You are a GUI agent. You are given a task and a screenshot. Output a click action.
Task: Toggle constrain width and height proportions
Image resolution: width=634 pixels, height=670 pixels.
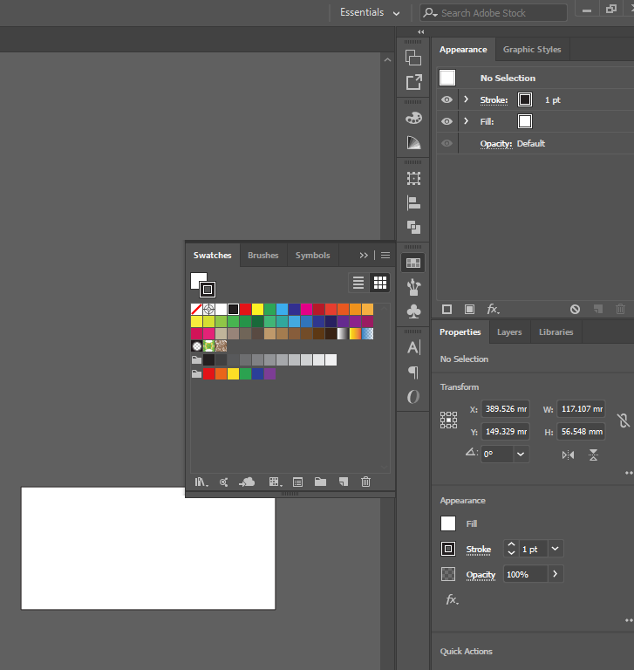(624, 420)
